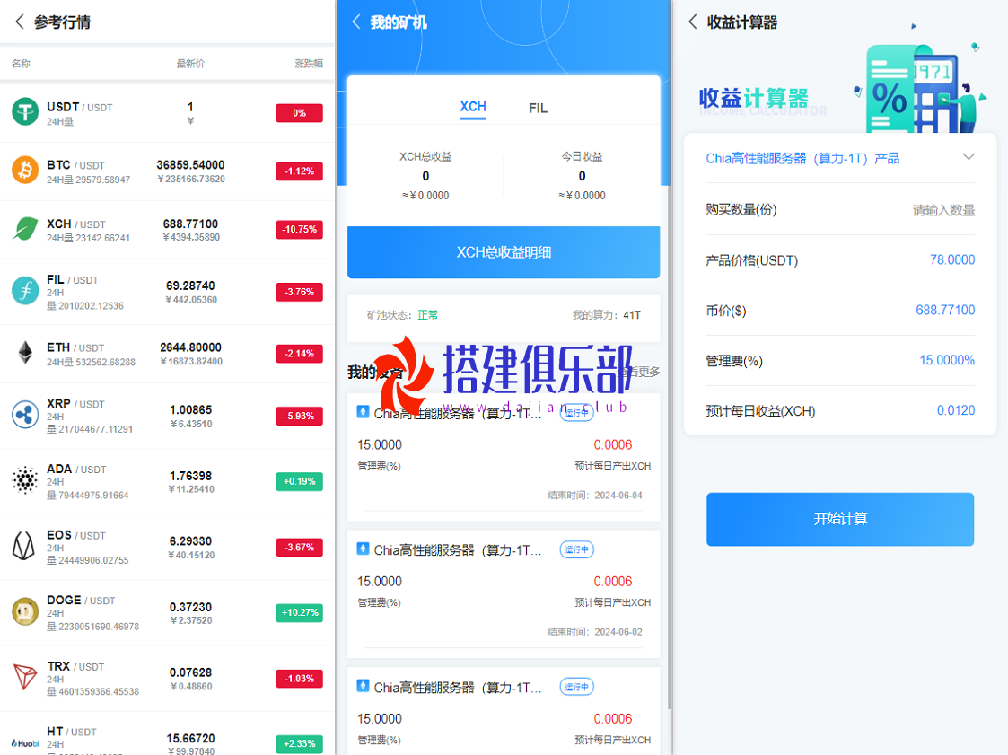1008x755 pixels.
Task: Tap the DOGE Dogecoin icon
Action: pos(25,611)
